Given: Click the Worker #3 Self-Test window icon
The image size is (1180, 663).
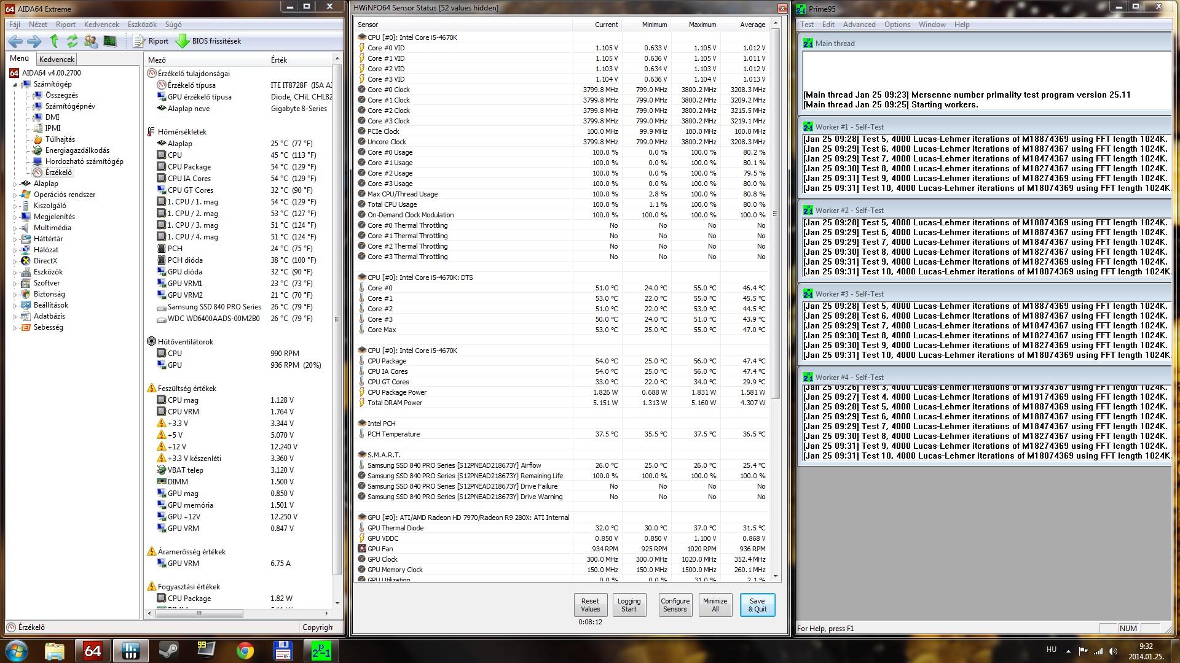Looking at the screenshot, I should (x=808, y=293).
